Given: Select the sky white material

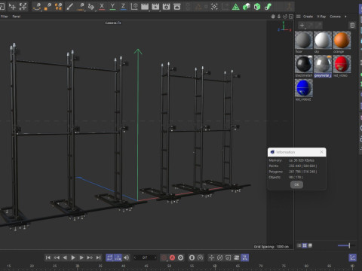Looking at the screenshot, I should pyautogui.click(x=323, y=40).
